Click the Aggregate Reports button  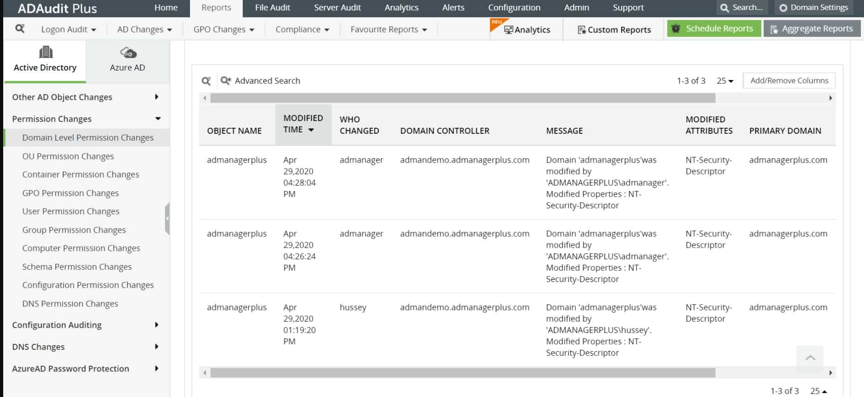[812, 29]
